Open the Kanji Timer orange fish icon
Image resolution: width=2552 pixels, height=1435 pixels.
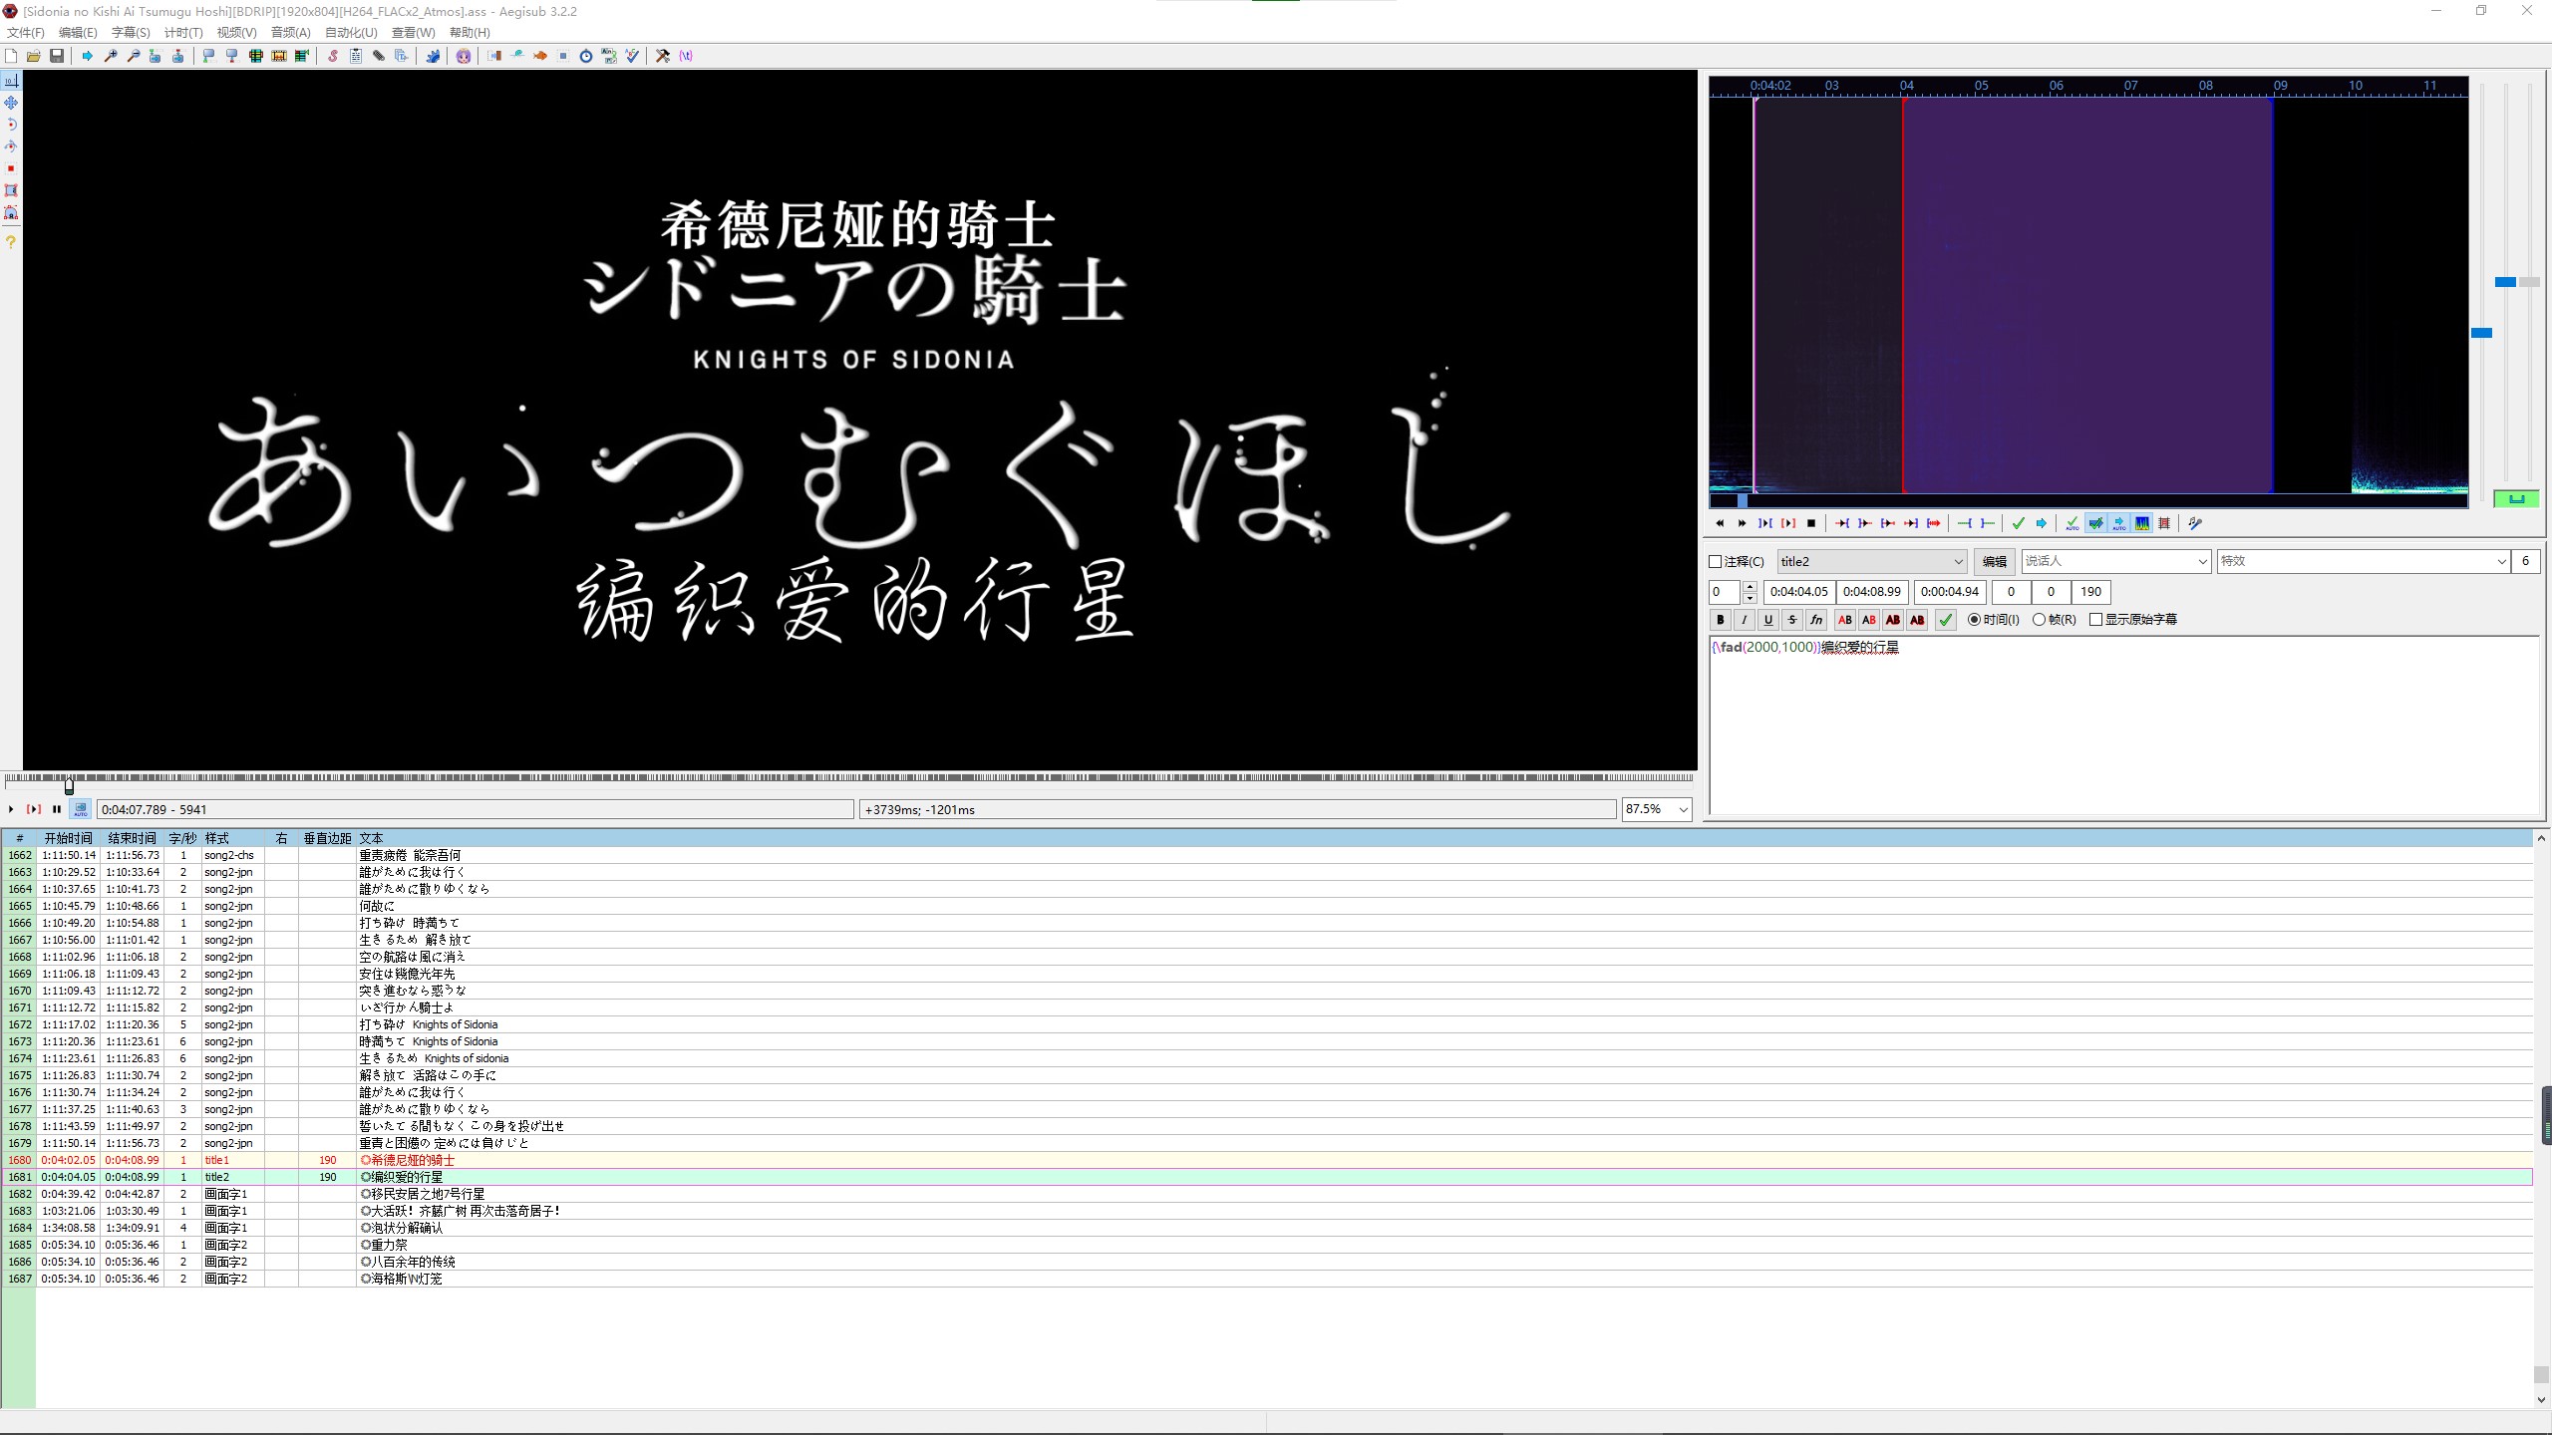539,56
